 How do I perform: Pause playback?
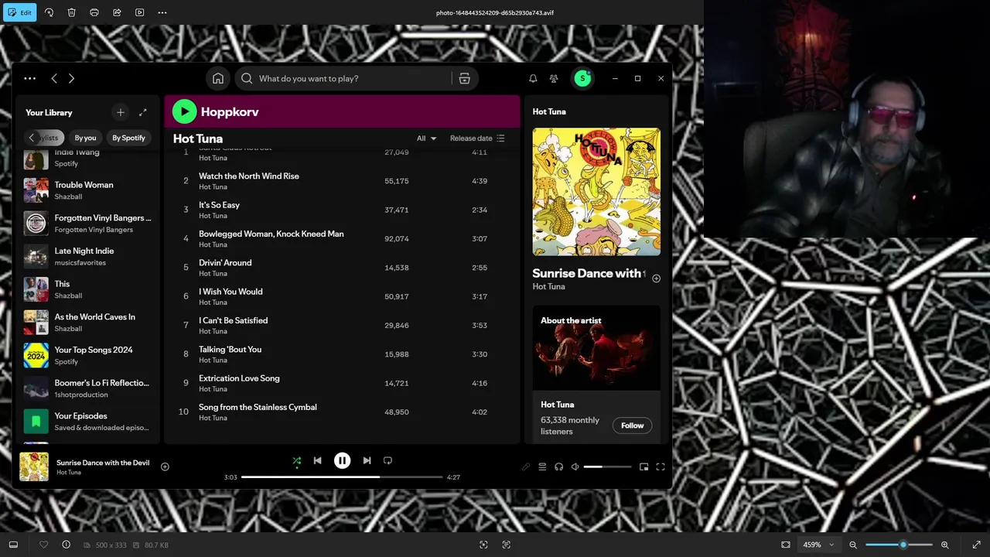coord(342,460)
